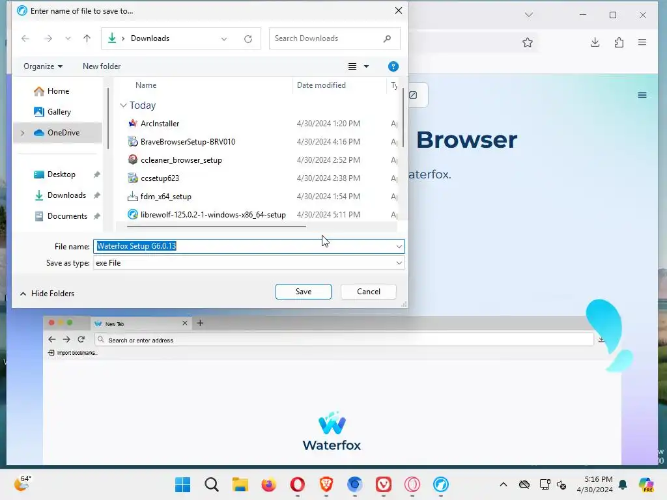This screenshot has height=500, width=667.
Task: Click the Cancel button
Action: 369,292
